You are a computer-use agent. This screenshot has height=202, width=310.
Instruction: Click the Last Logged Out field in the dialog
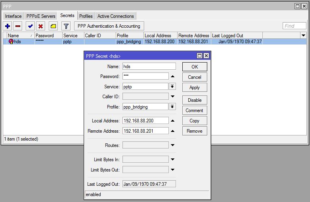coord(149,184)
